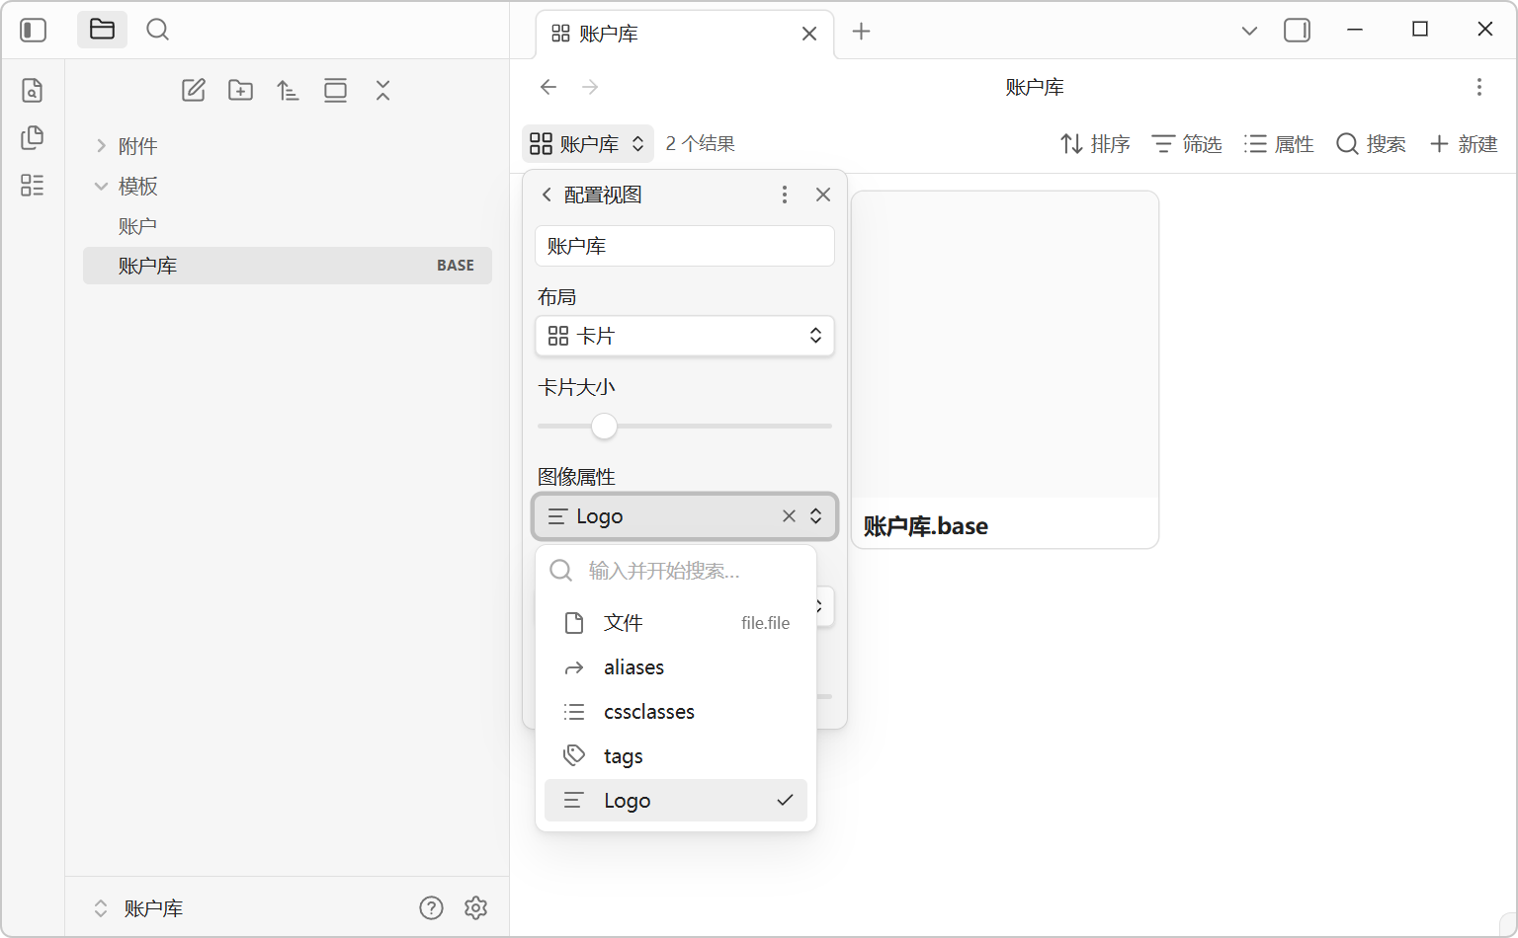The height and width of the screenshot is (938, 1518).
Task: Click the new folder icon
Action: (240, 91)
